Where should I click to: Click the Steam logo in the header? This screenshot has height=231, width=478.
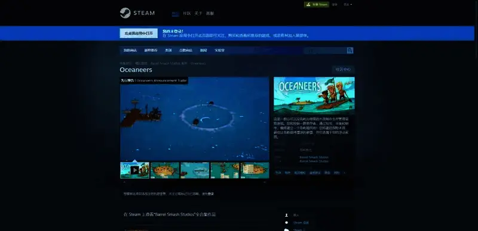pos(137,13)
